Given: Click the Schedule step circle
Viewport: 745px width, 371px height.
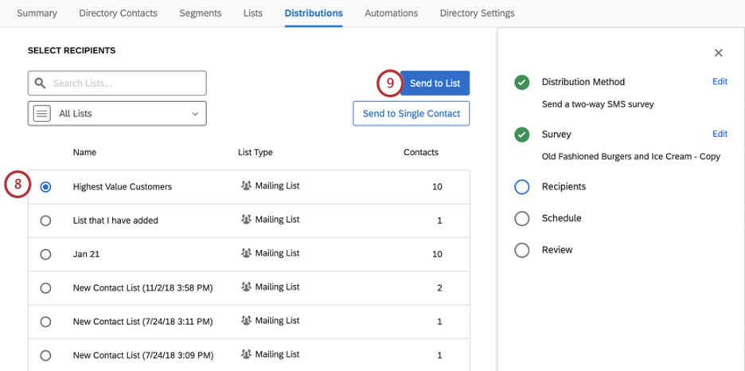Looking at the screenshot, I should [x=521, y=219].
